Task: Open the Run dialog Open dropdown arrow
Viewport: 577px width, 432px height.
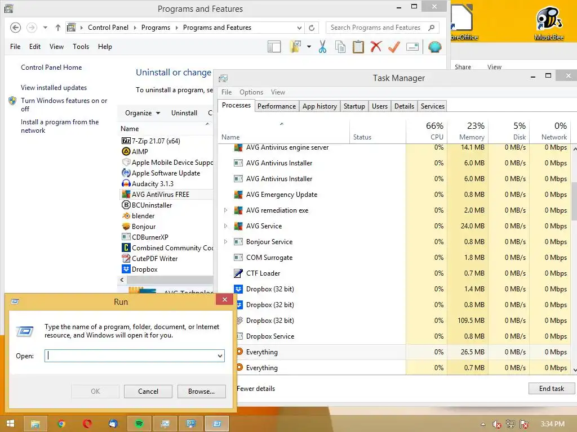Action: pos(220,355)
